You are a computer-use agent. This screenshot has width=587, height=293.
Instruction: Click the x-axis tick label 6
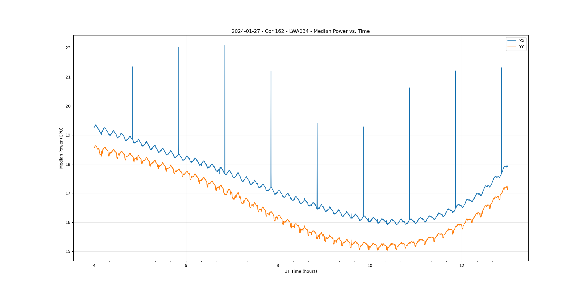(186, 266)
